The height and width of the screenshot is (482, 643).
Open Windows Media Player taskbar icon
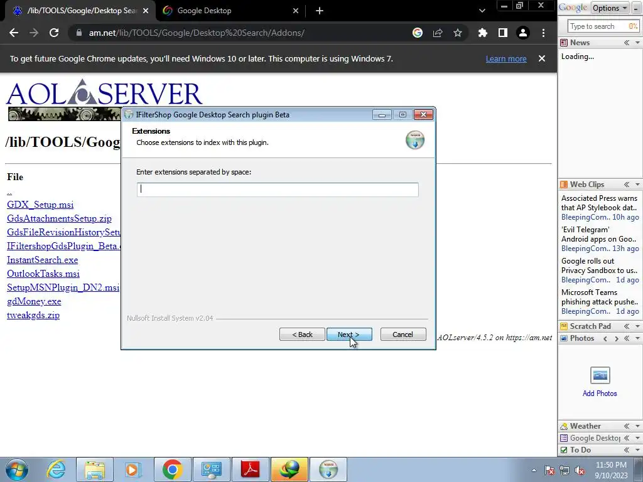(x=133, y=469)
